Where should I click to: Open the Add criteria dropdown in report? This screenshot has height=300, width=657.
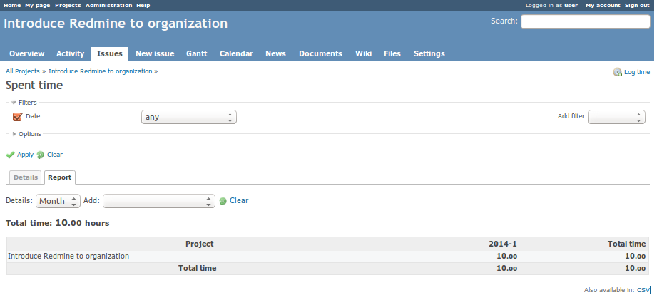click(x=158, y=202)
